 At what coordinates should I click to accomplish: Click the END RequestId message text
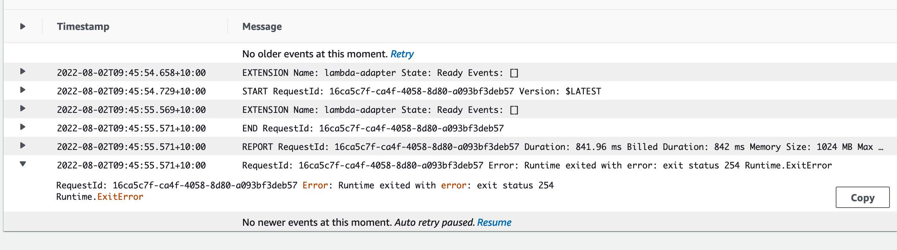[373, 129]
